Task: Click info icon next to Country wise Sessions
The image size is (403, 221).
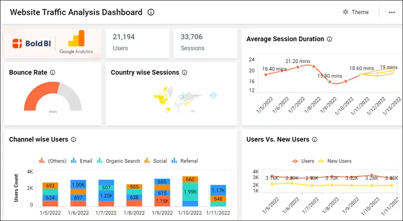Action: tap(184, 73)
